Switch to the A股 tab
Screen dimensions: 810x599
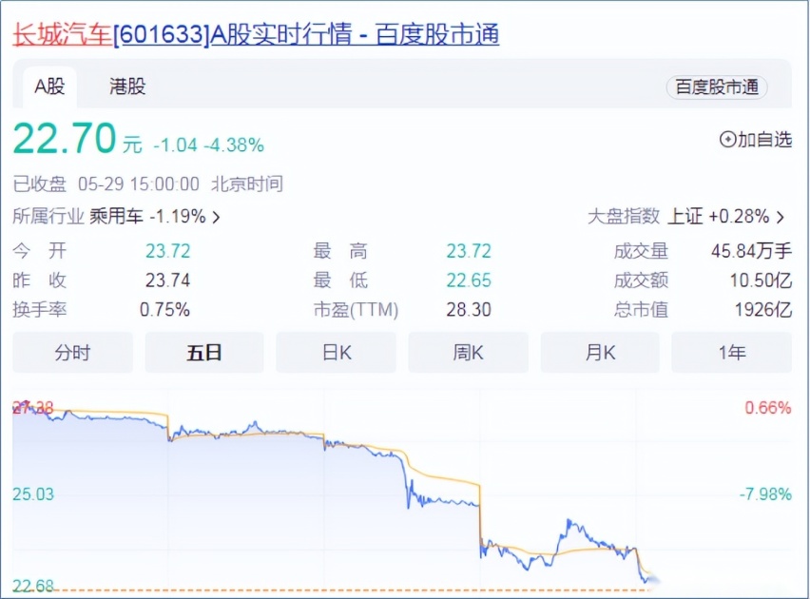[49, 87]
